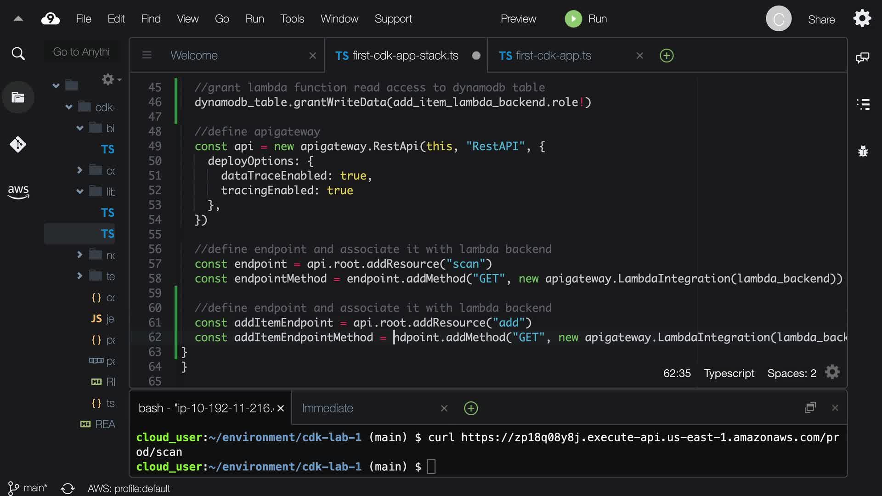Collapse the lib folder in tree

80,192
